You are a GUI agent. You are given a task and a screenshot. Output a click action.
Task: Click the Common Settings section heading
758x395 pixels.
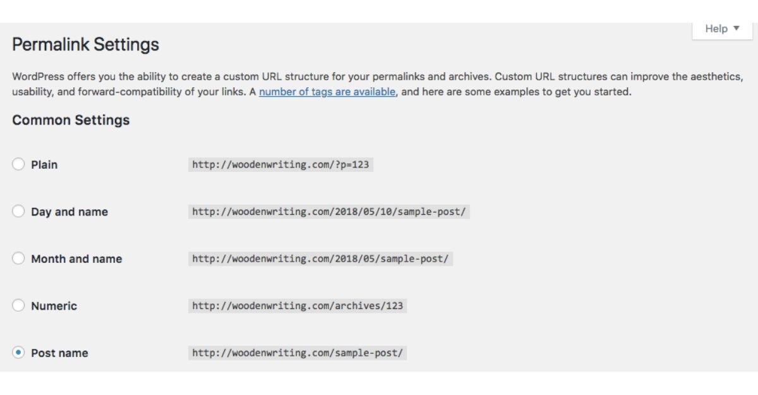tap(71, 120)
